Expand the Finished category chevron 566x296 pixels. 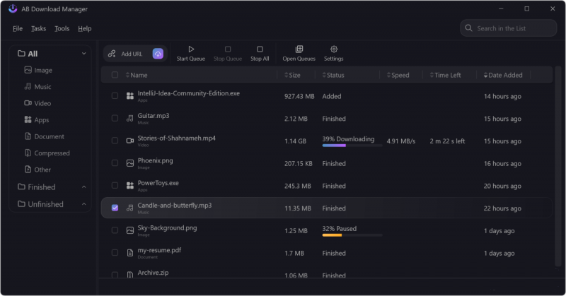coord(84,187)
